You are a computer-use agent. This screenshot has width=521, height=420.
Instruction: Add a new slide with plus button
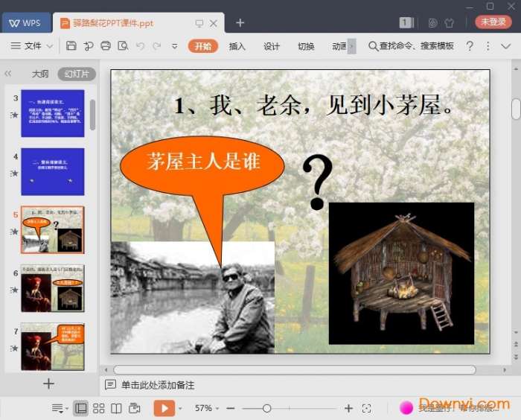pyautogui.click(x=48, y=384)
